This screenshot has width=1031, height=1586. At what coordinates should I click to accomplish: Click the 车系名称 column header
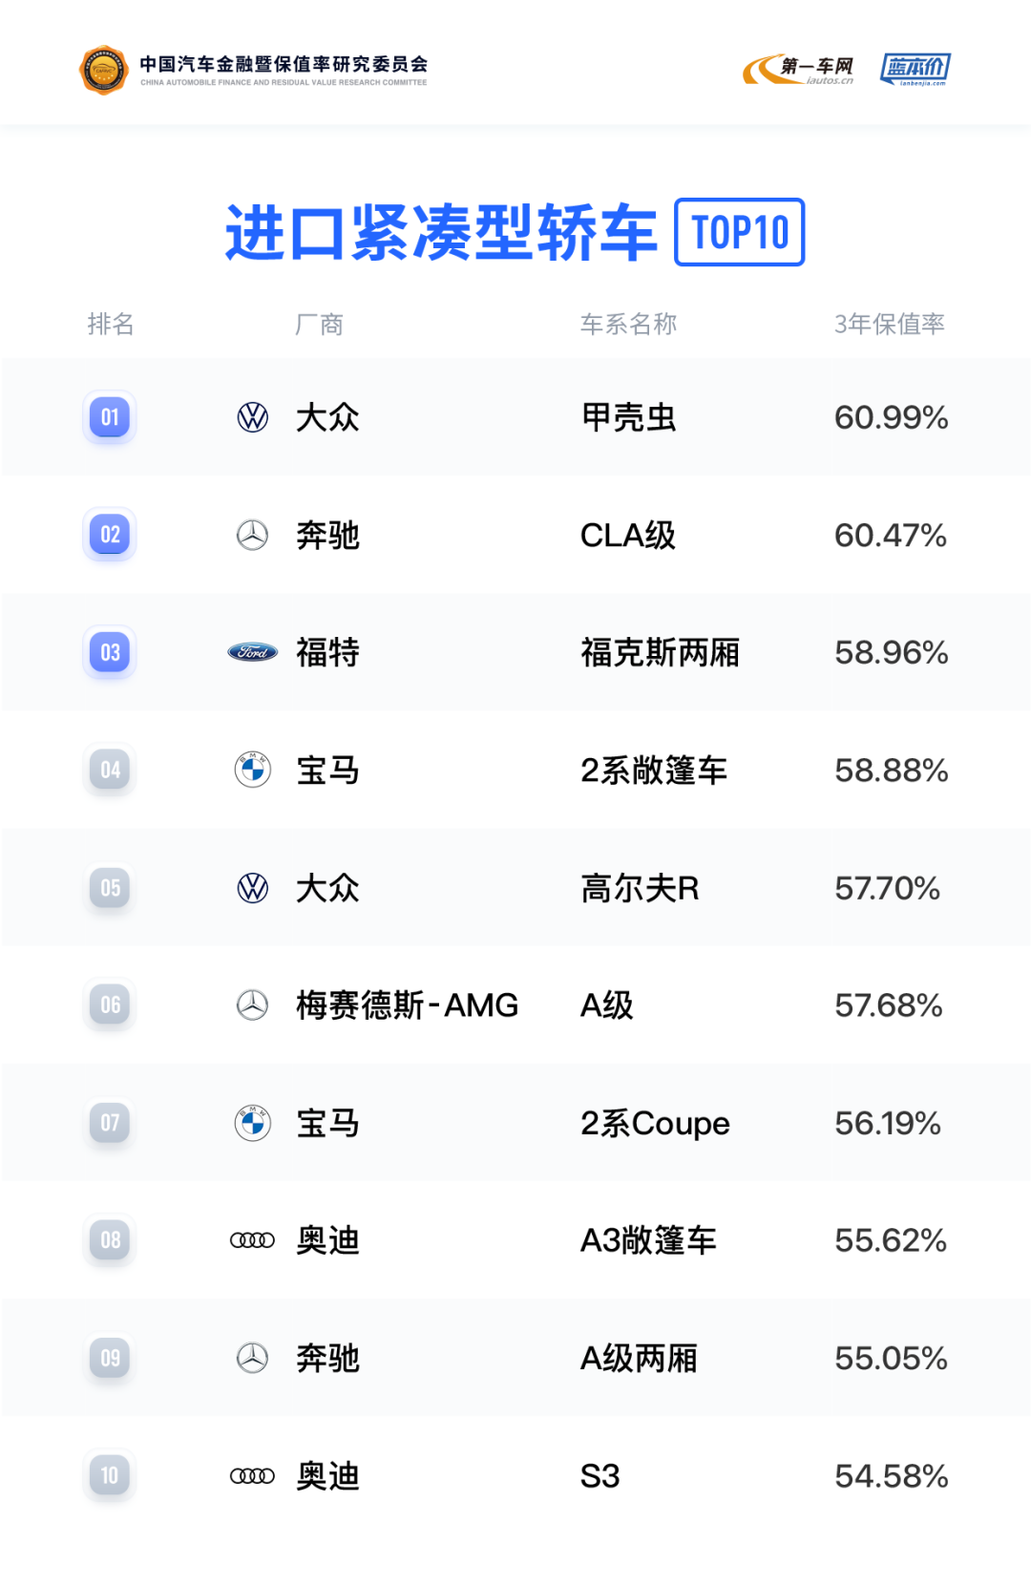628,325
